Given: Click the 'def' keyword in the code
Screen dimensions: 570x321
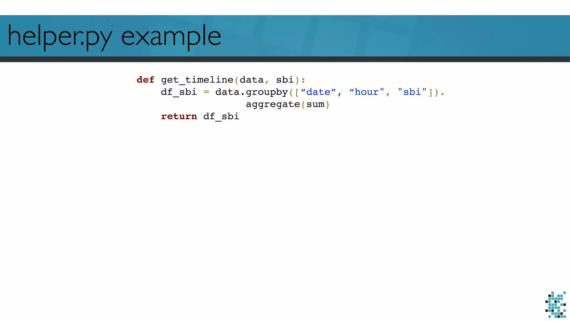Looking at the screenshot, I should (x=146, y=80).
